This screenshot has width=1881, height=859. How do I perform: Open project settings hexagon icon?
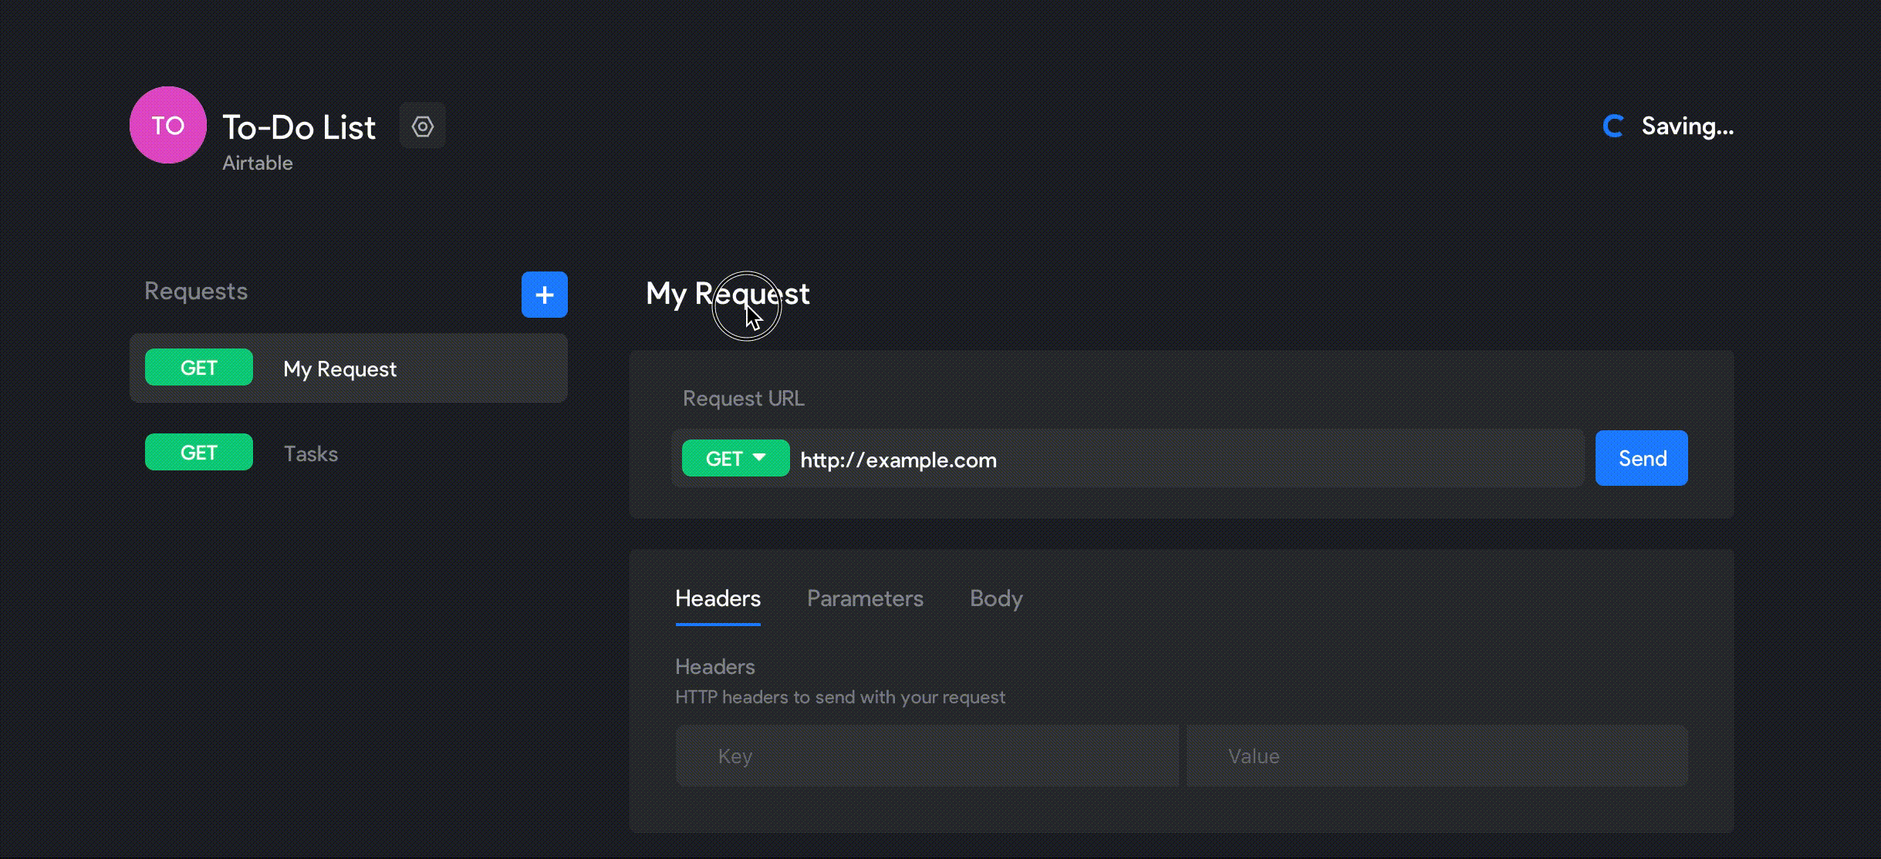click(422, 126)
